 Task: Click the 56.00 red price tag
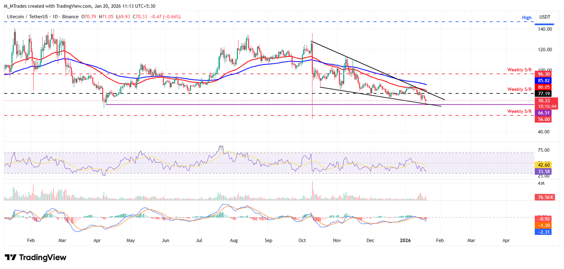(x=543, y=119)
